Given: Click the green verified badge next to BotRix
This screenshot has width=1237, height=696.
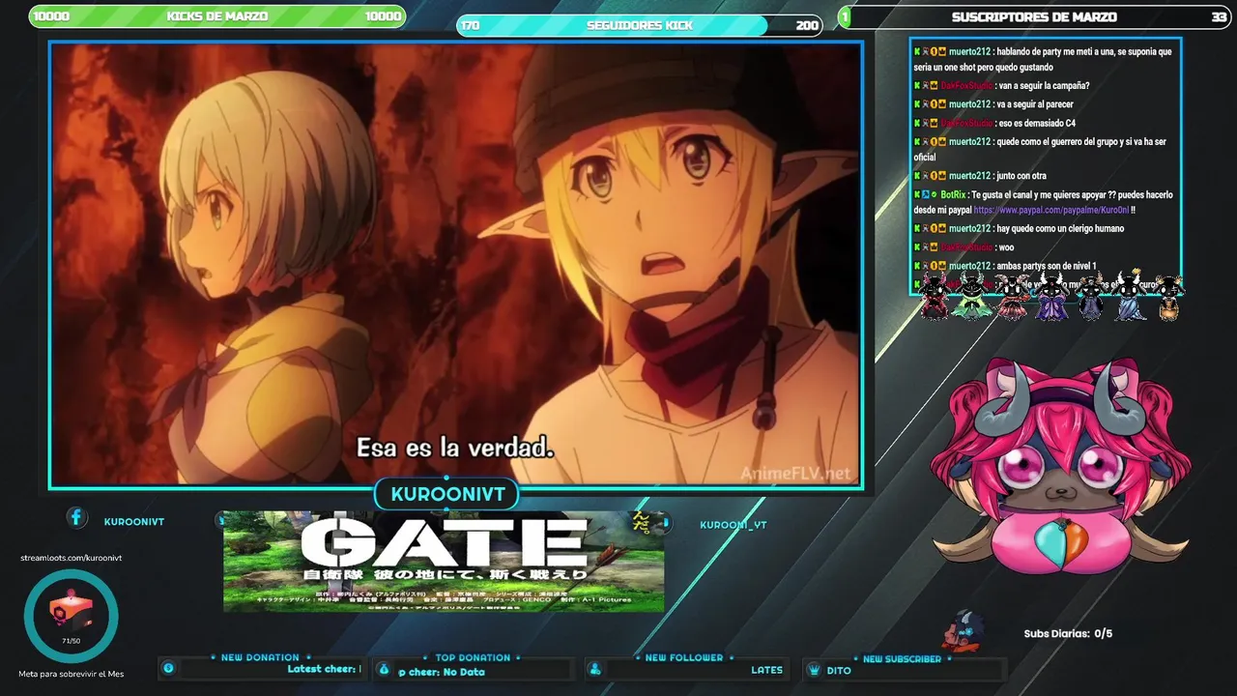Looking at the screenshot, I should tap(934, 194).
